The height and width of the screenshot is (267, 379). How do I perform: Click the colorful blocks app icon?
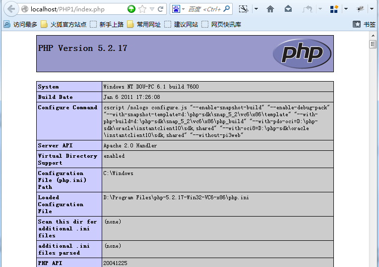point(334,9)
